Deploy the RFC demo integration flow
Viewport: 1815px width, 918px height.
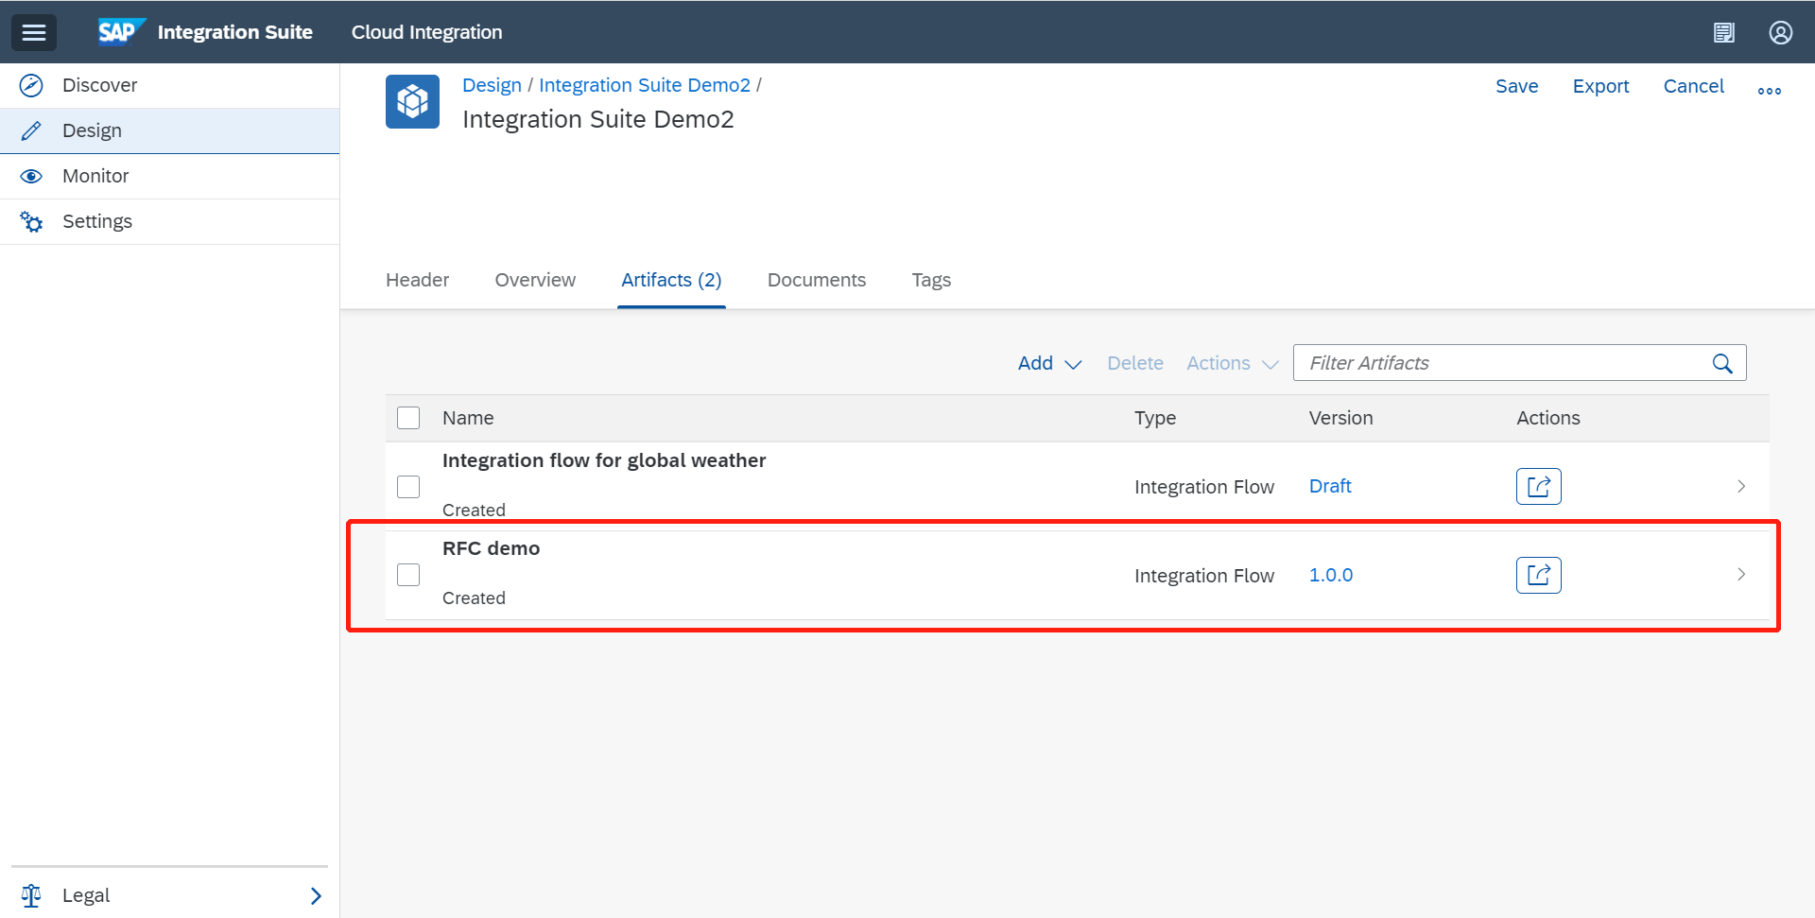coord(1538,574)
